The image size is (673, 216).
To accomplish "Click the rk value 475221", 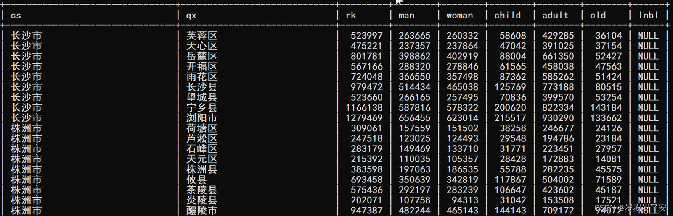I will click(x=367, y=46).
